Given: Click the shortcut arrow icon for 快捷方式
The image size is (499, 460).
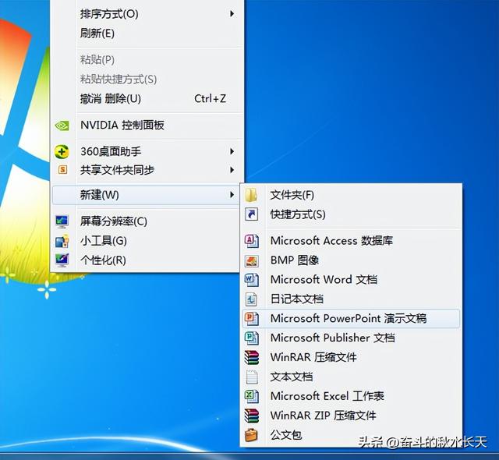Looking at the screenshot, I should tap(251, 214).
